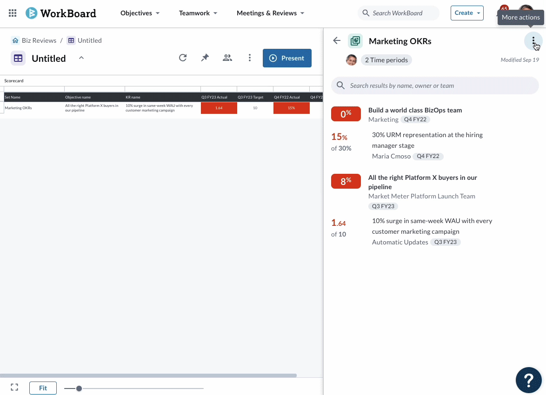The width and height of the screenshot is (546, 395).
Task: Open the share people icon
Action: (x=227, y=58)
